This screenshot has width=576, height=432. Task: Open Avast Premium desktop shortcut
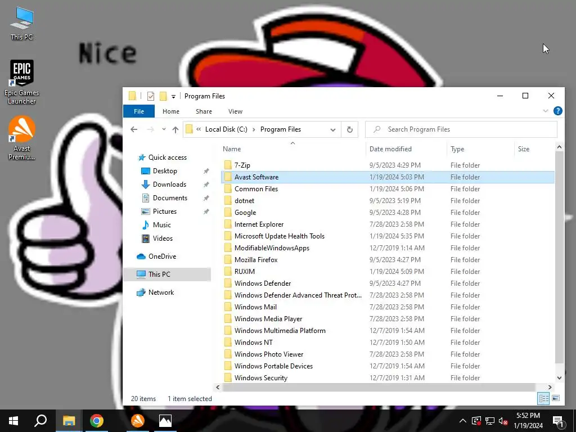(x=22, y=138)
